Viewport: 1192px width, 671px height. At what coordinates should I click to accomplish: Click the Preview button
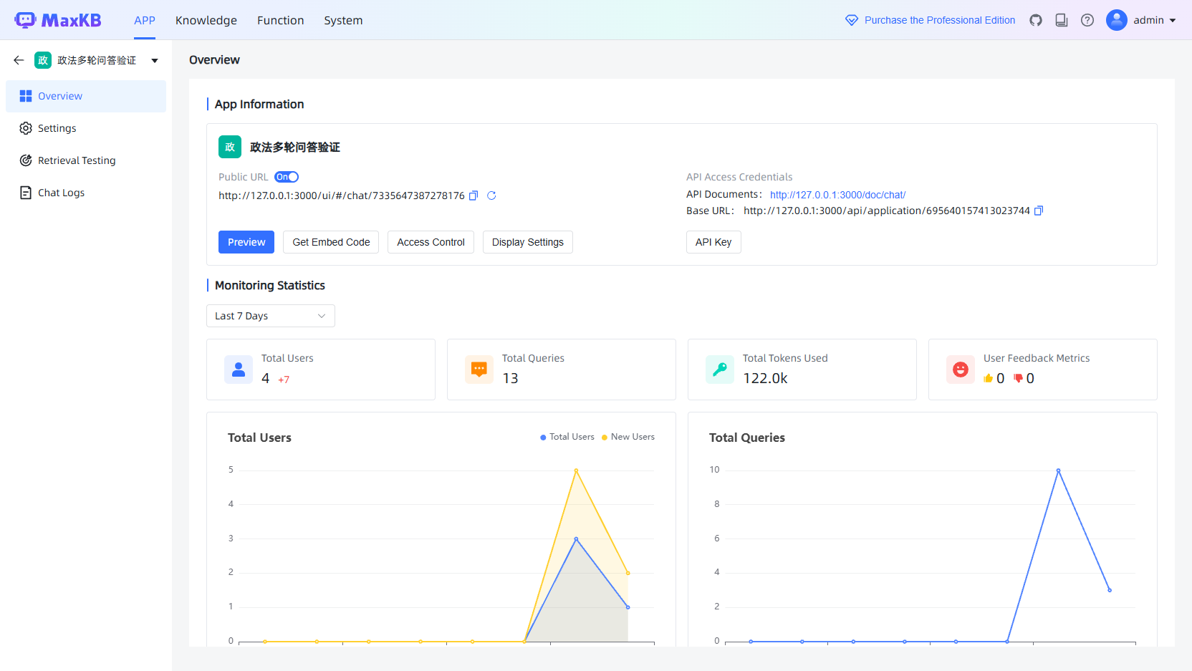246,242
